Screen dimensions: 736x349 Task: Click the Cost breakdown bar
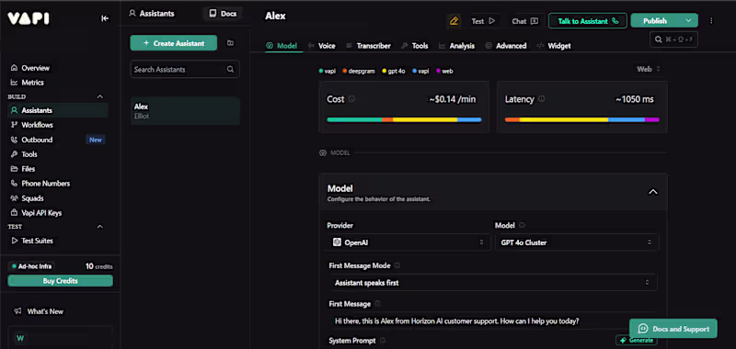[x=404, y=119]
